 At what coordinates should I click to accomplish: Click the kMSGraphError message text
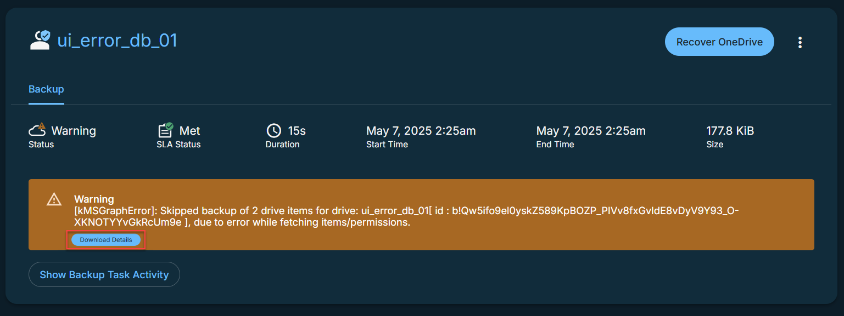(406, 217)
